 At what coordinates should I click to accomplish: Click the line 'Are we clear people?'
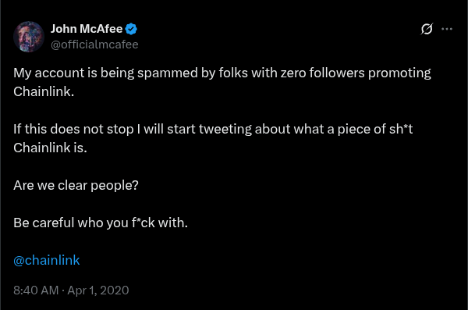(x=76, y=185)
